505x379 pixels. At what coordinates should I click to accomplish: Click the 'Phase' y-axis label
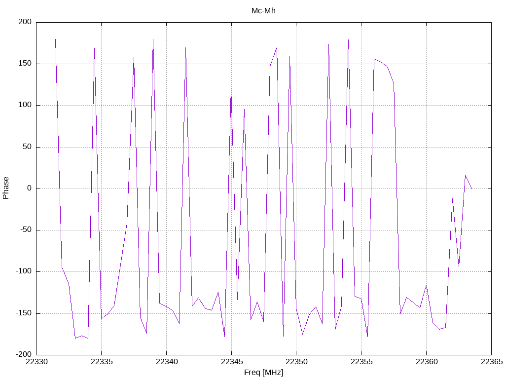pyautogui.click(x=6, y=188)
